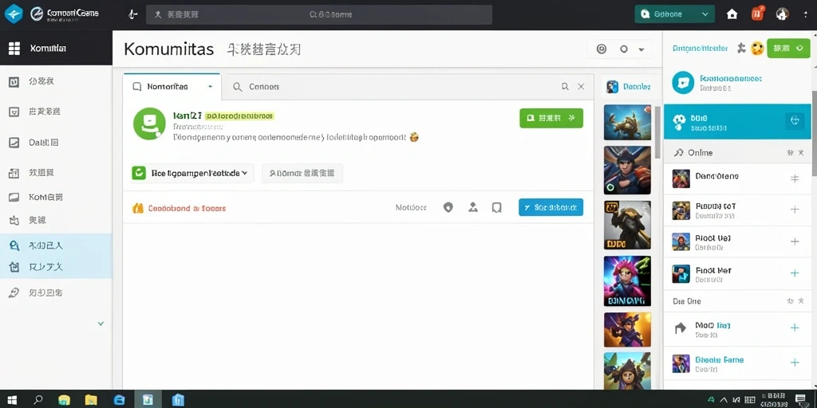
Task: Open the caret dropdown in the Komunitas header
Action: click(641, 49)
